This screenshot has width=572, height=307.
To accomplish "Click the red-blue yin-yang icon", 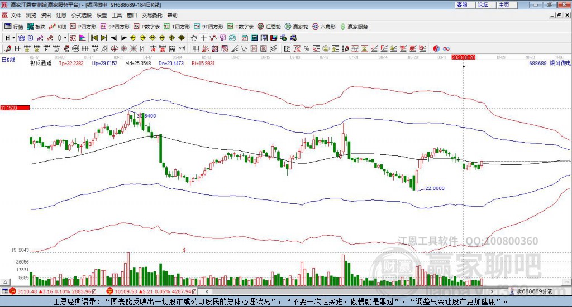I will pos(436,48).
